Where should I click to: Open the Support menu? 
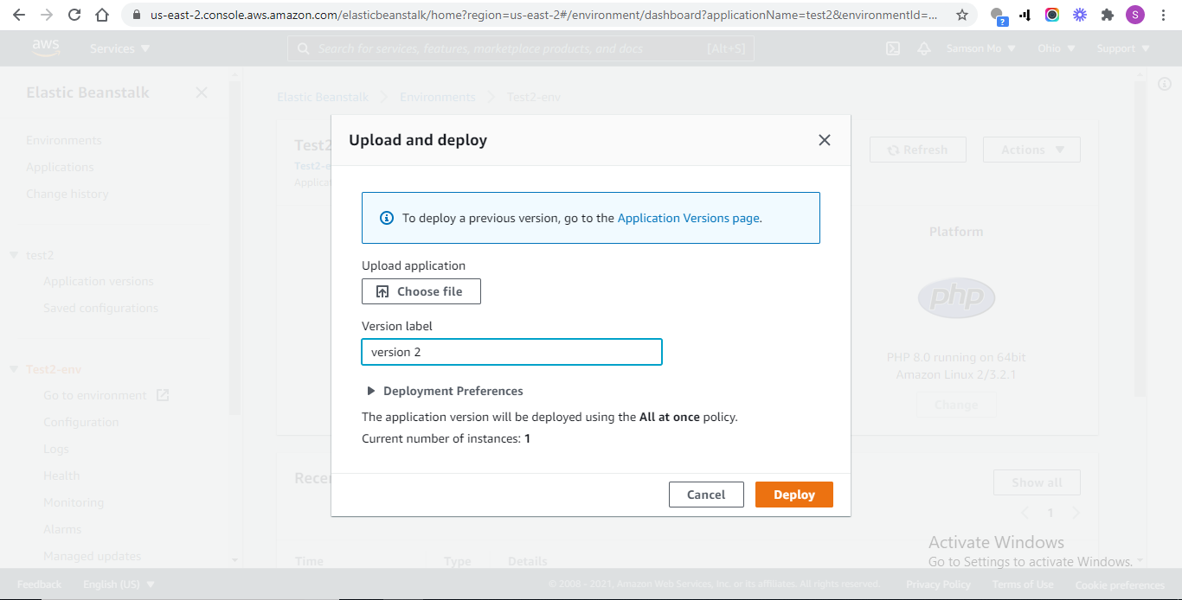click(1121, 48)
